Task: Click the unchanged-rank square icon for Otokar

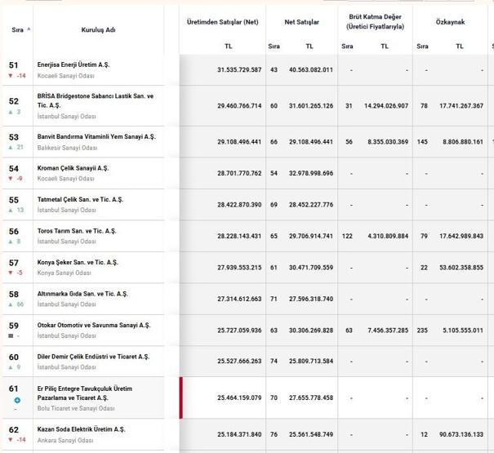Action: tap(11, 335)
